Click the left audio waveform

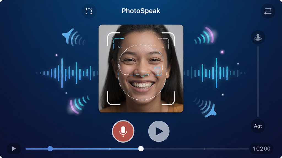point(67,73)
